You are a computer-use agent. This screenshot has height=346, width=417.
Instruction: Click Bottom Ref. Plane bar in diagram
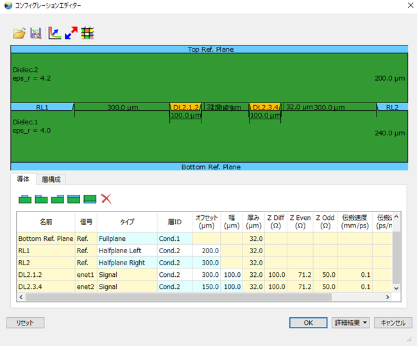pos(209,167)
